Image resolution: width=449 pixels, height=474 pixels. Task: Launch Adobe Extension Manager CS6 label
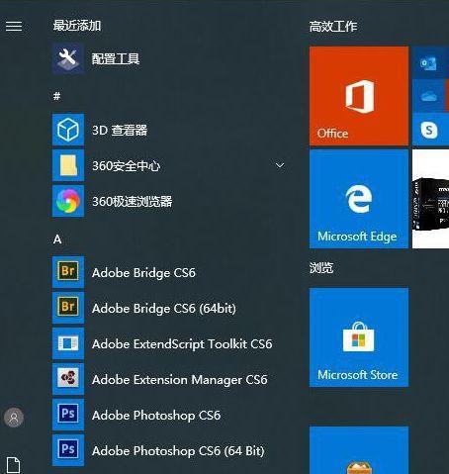click(x=180, y=380)
